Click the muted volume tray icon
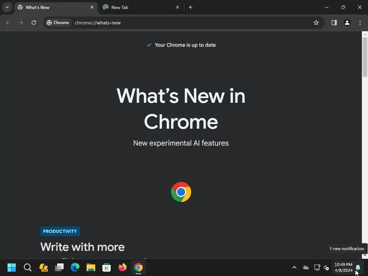 [x=326, y=267]
